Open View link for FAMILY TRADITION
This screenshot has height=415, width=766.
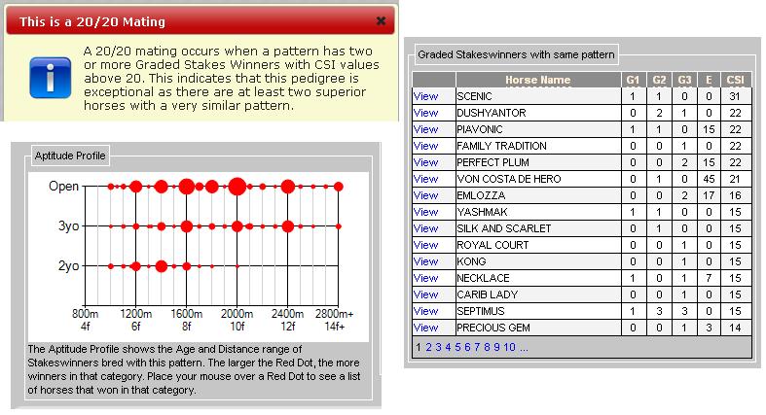(425, 146)
